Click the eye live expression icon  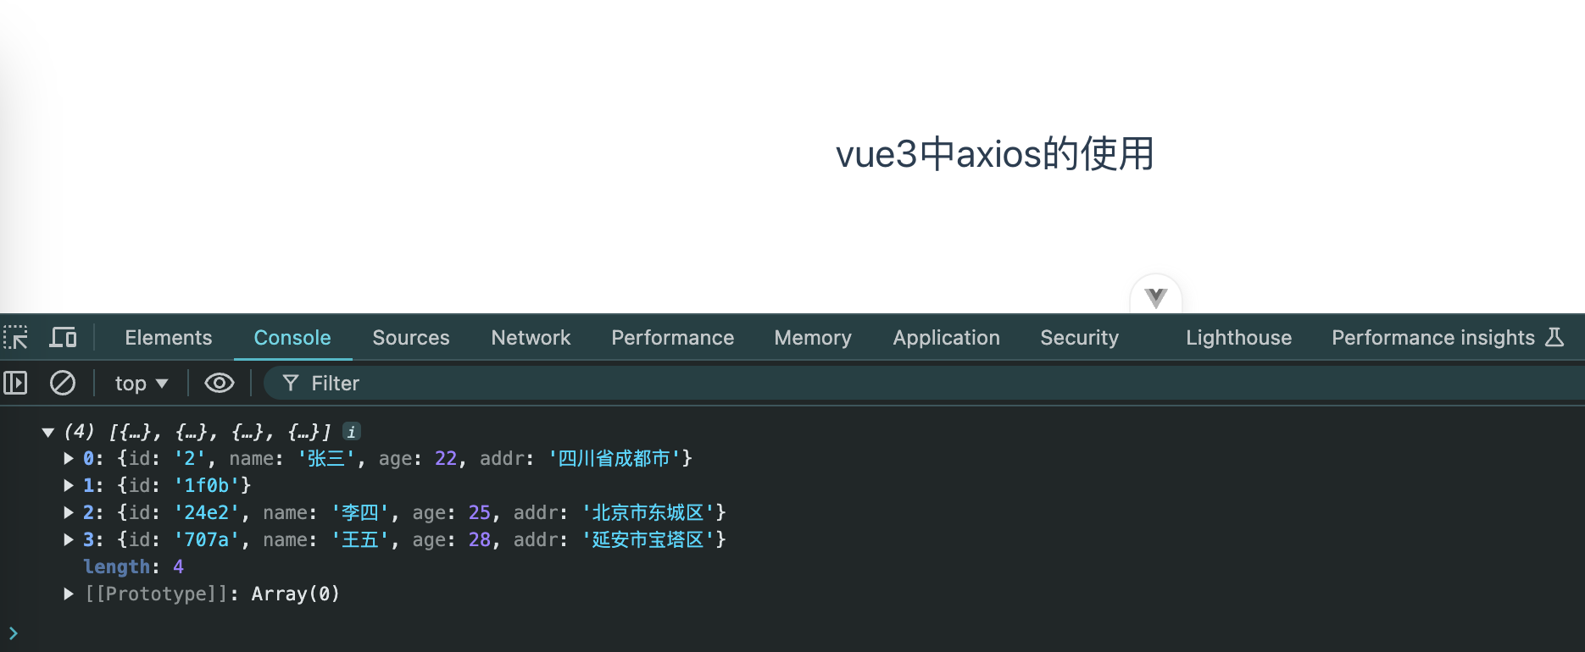220,384
